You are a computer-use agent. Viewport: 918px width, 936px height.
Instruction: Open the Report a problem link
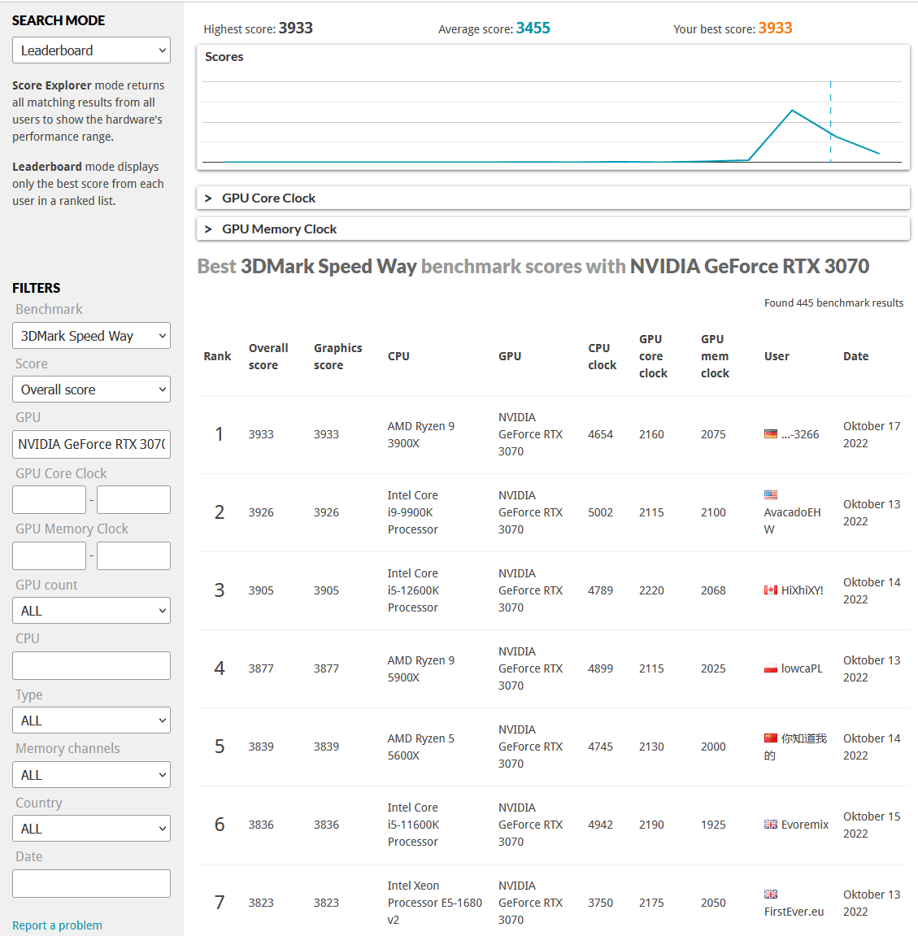[x=57, y=925]
